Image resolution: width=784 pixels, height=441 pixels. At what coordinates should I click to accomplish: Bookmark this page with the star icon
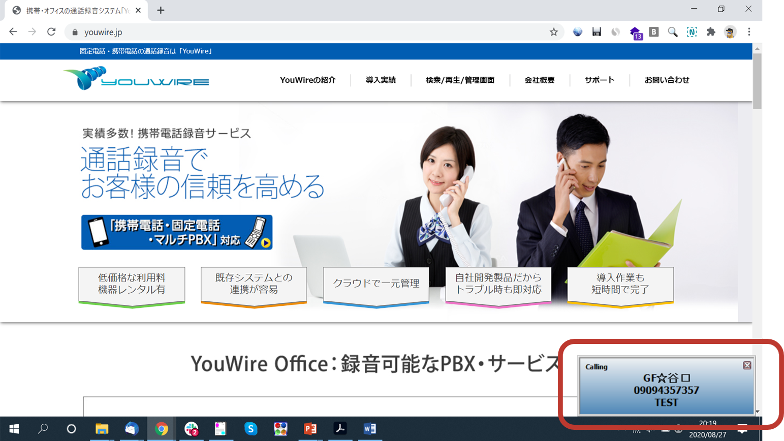click(554, 32)
